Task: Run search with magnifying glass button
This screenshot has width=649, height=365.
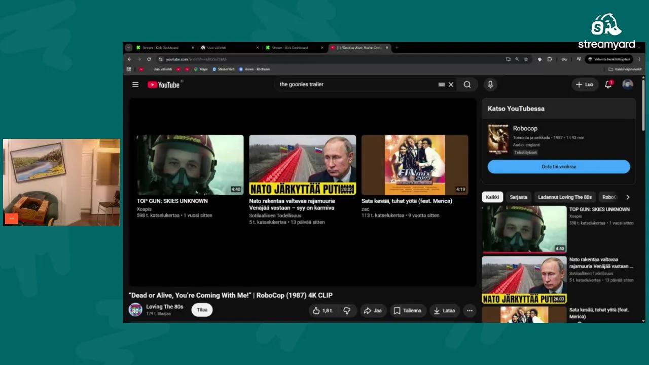Action: tap(467, 85)
